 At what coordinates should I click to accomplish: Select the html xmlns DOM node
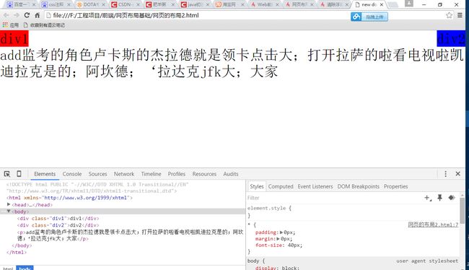click(x=69, y=198)
